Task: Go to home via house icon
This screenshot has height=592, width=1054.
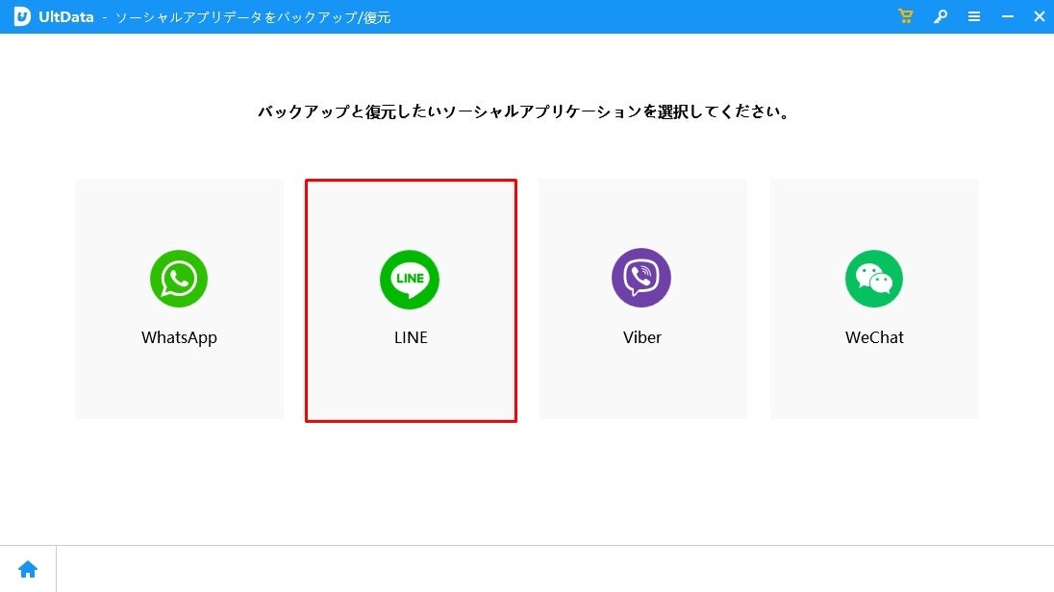Action: [x=28, y=569]
